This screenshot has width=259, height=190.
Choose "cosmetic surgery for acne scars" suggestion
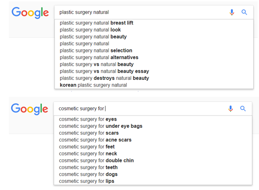pyautogui.click(x=153, y=140)
